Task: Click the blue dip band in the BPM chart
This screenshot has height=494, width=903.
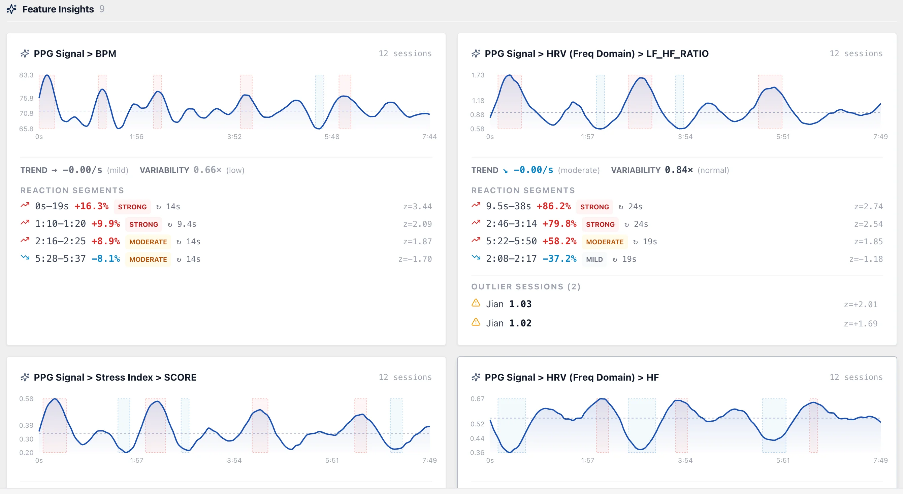Action: pos(319,102)
